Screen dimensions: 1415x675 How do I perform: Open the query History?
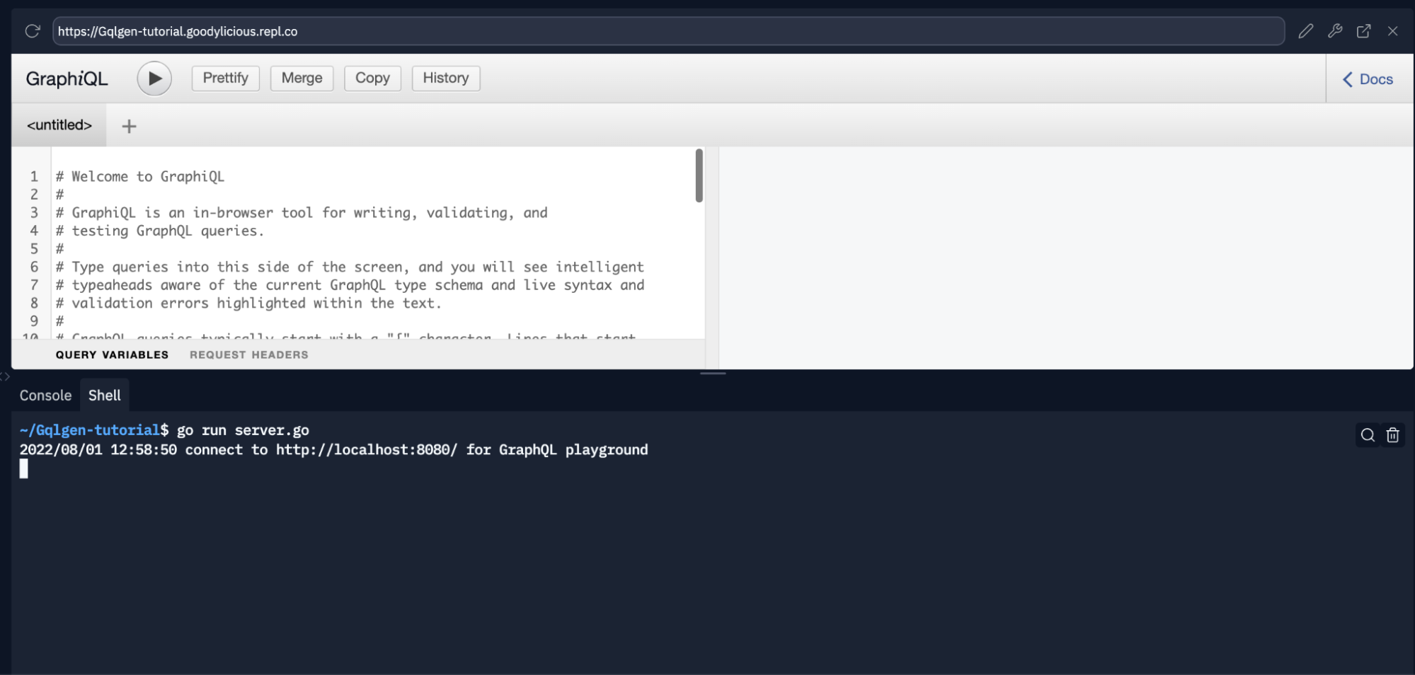coord(445,78)
